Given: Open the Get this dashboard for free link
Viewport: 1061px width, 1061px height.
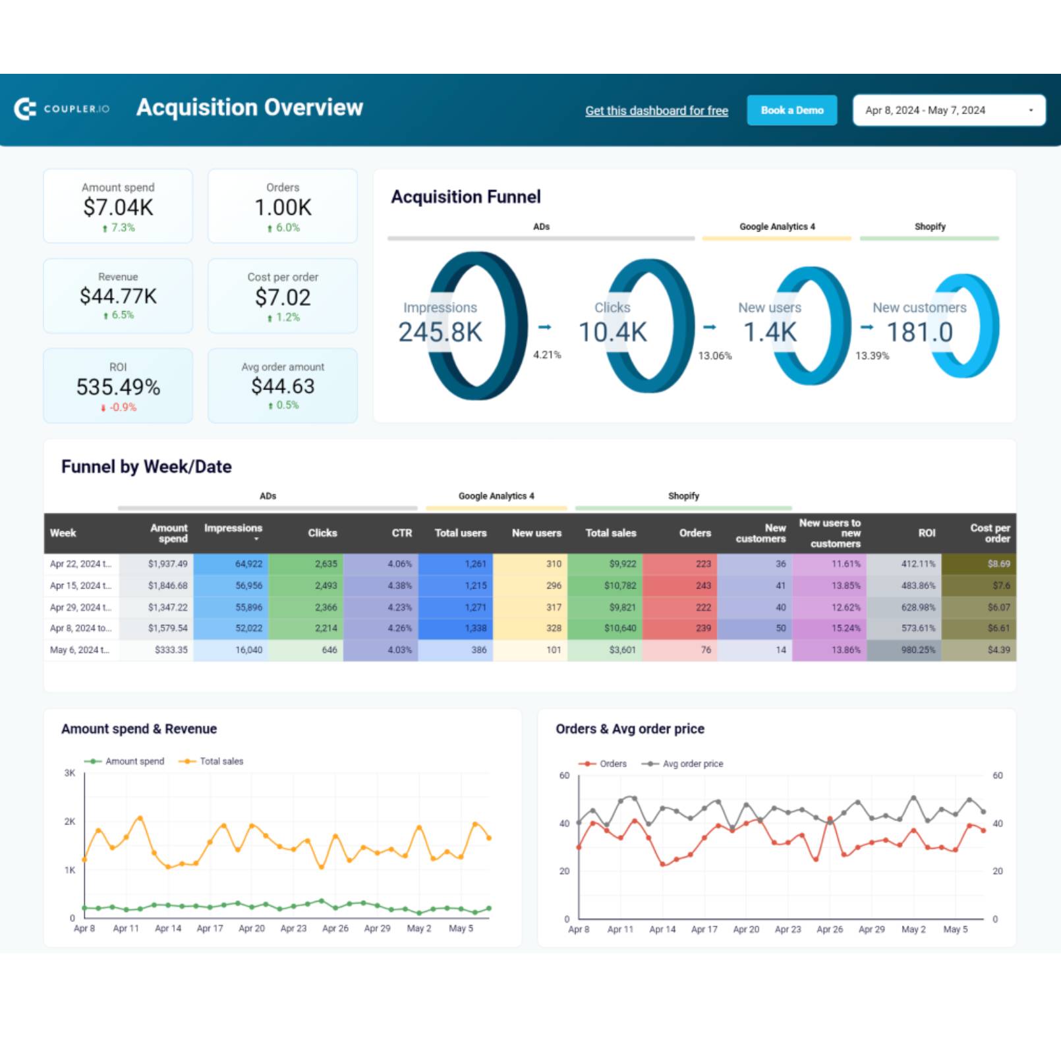Looking at the screenshot, I should pyautogui.click(x=656, y=111).
